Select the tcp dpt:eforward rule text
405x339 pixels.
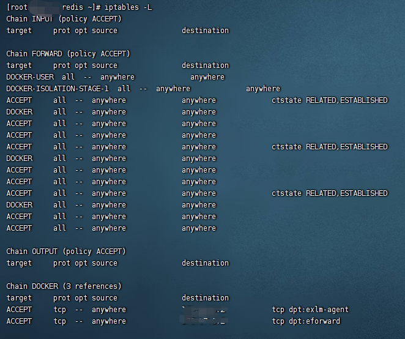[306, 321]
